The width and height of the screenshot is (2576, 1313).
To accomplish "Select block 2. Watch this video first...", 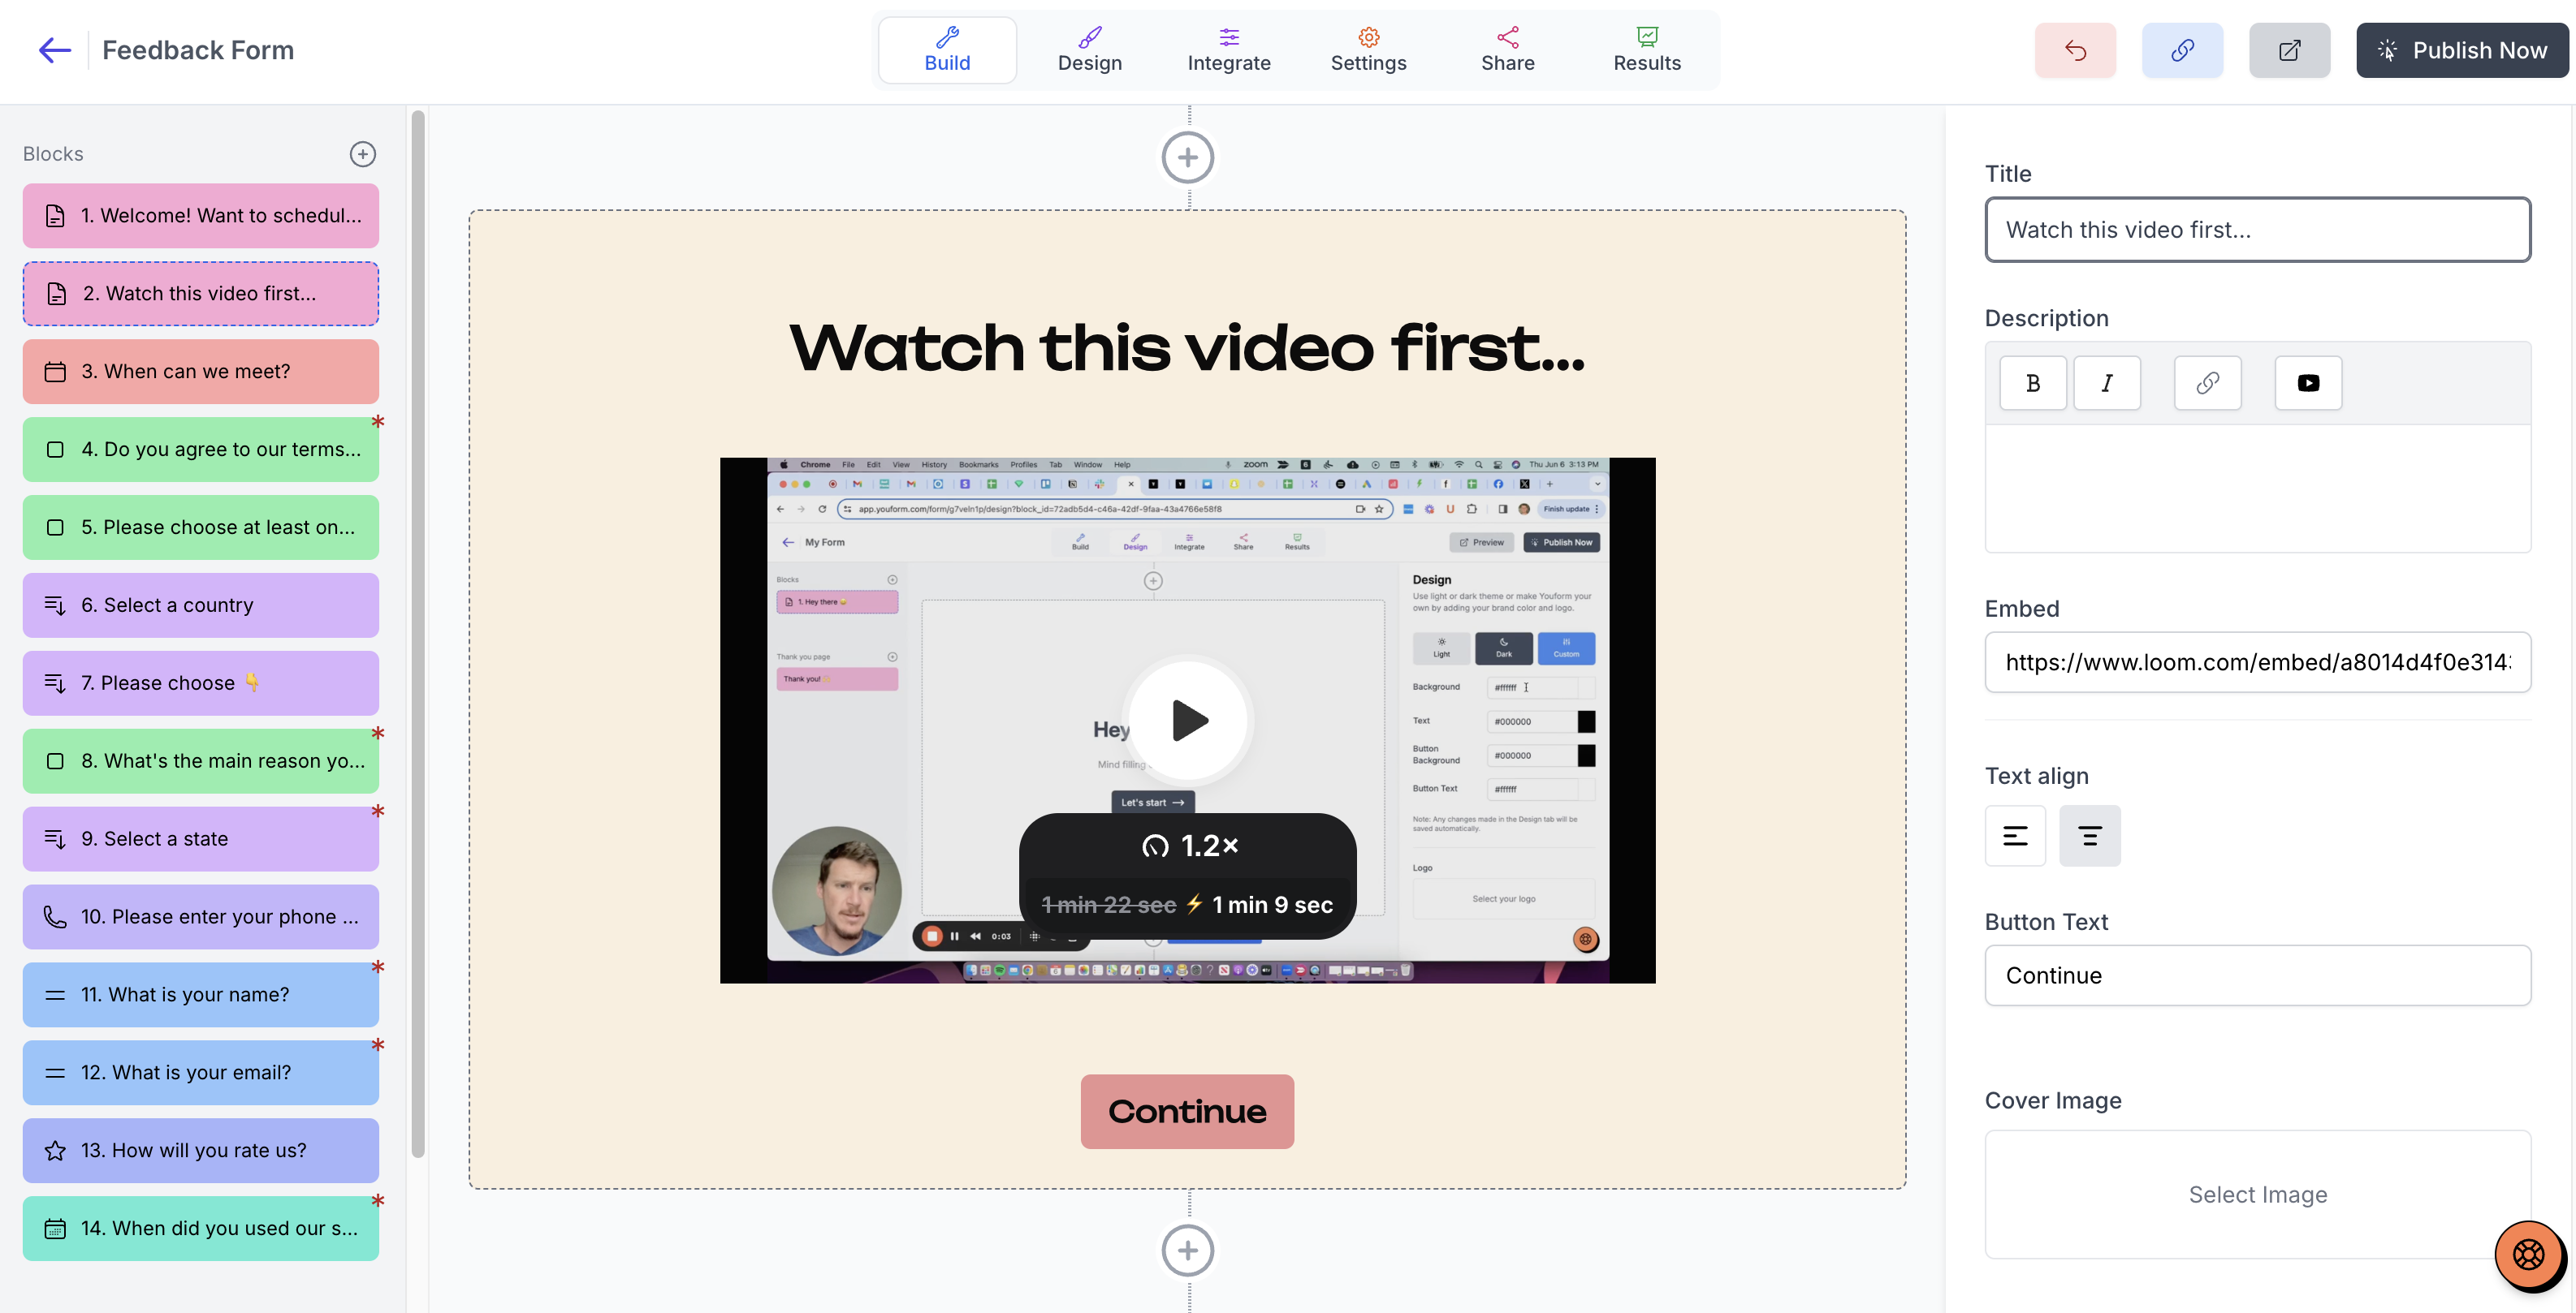I will [x=201, y=294].
